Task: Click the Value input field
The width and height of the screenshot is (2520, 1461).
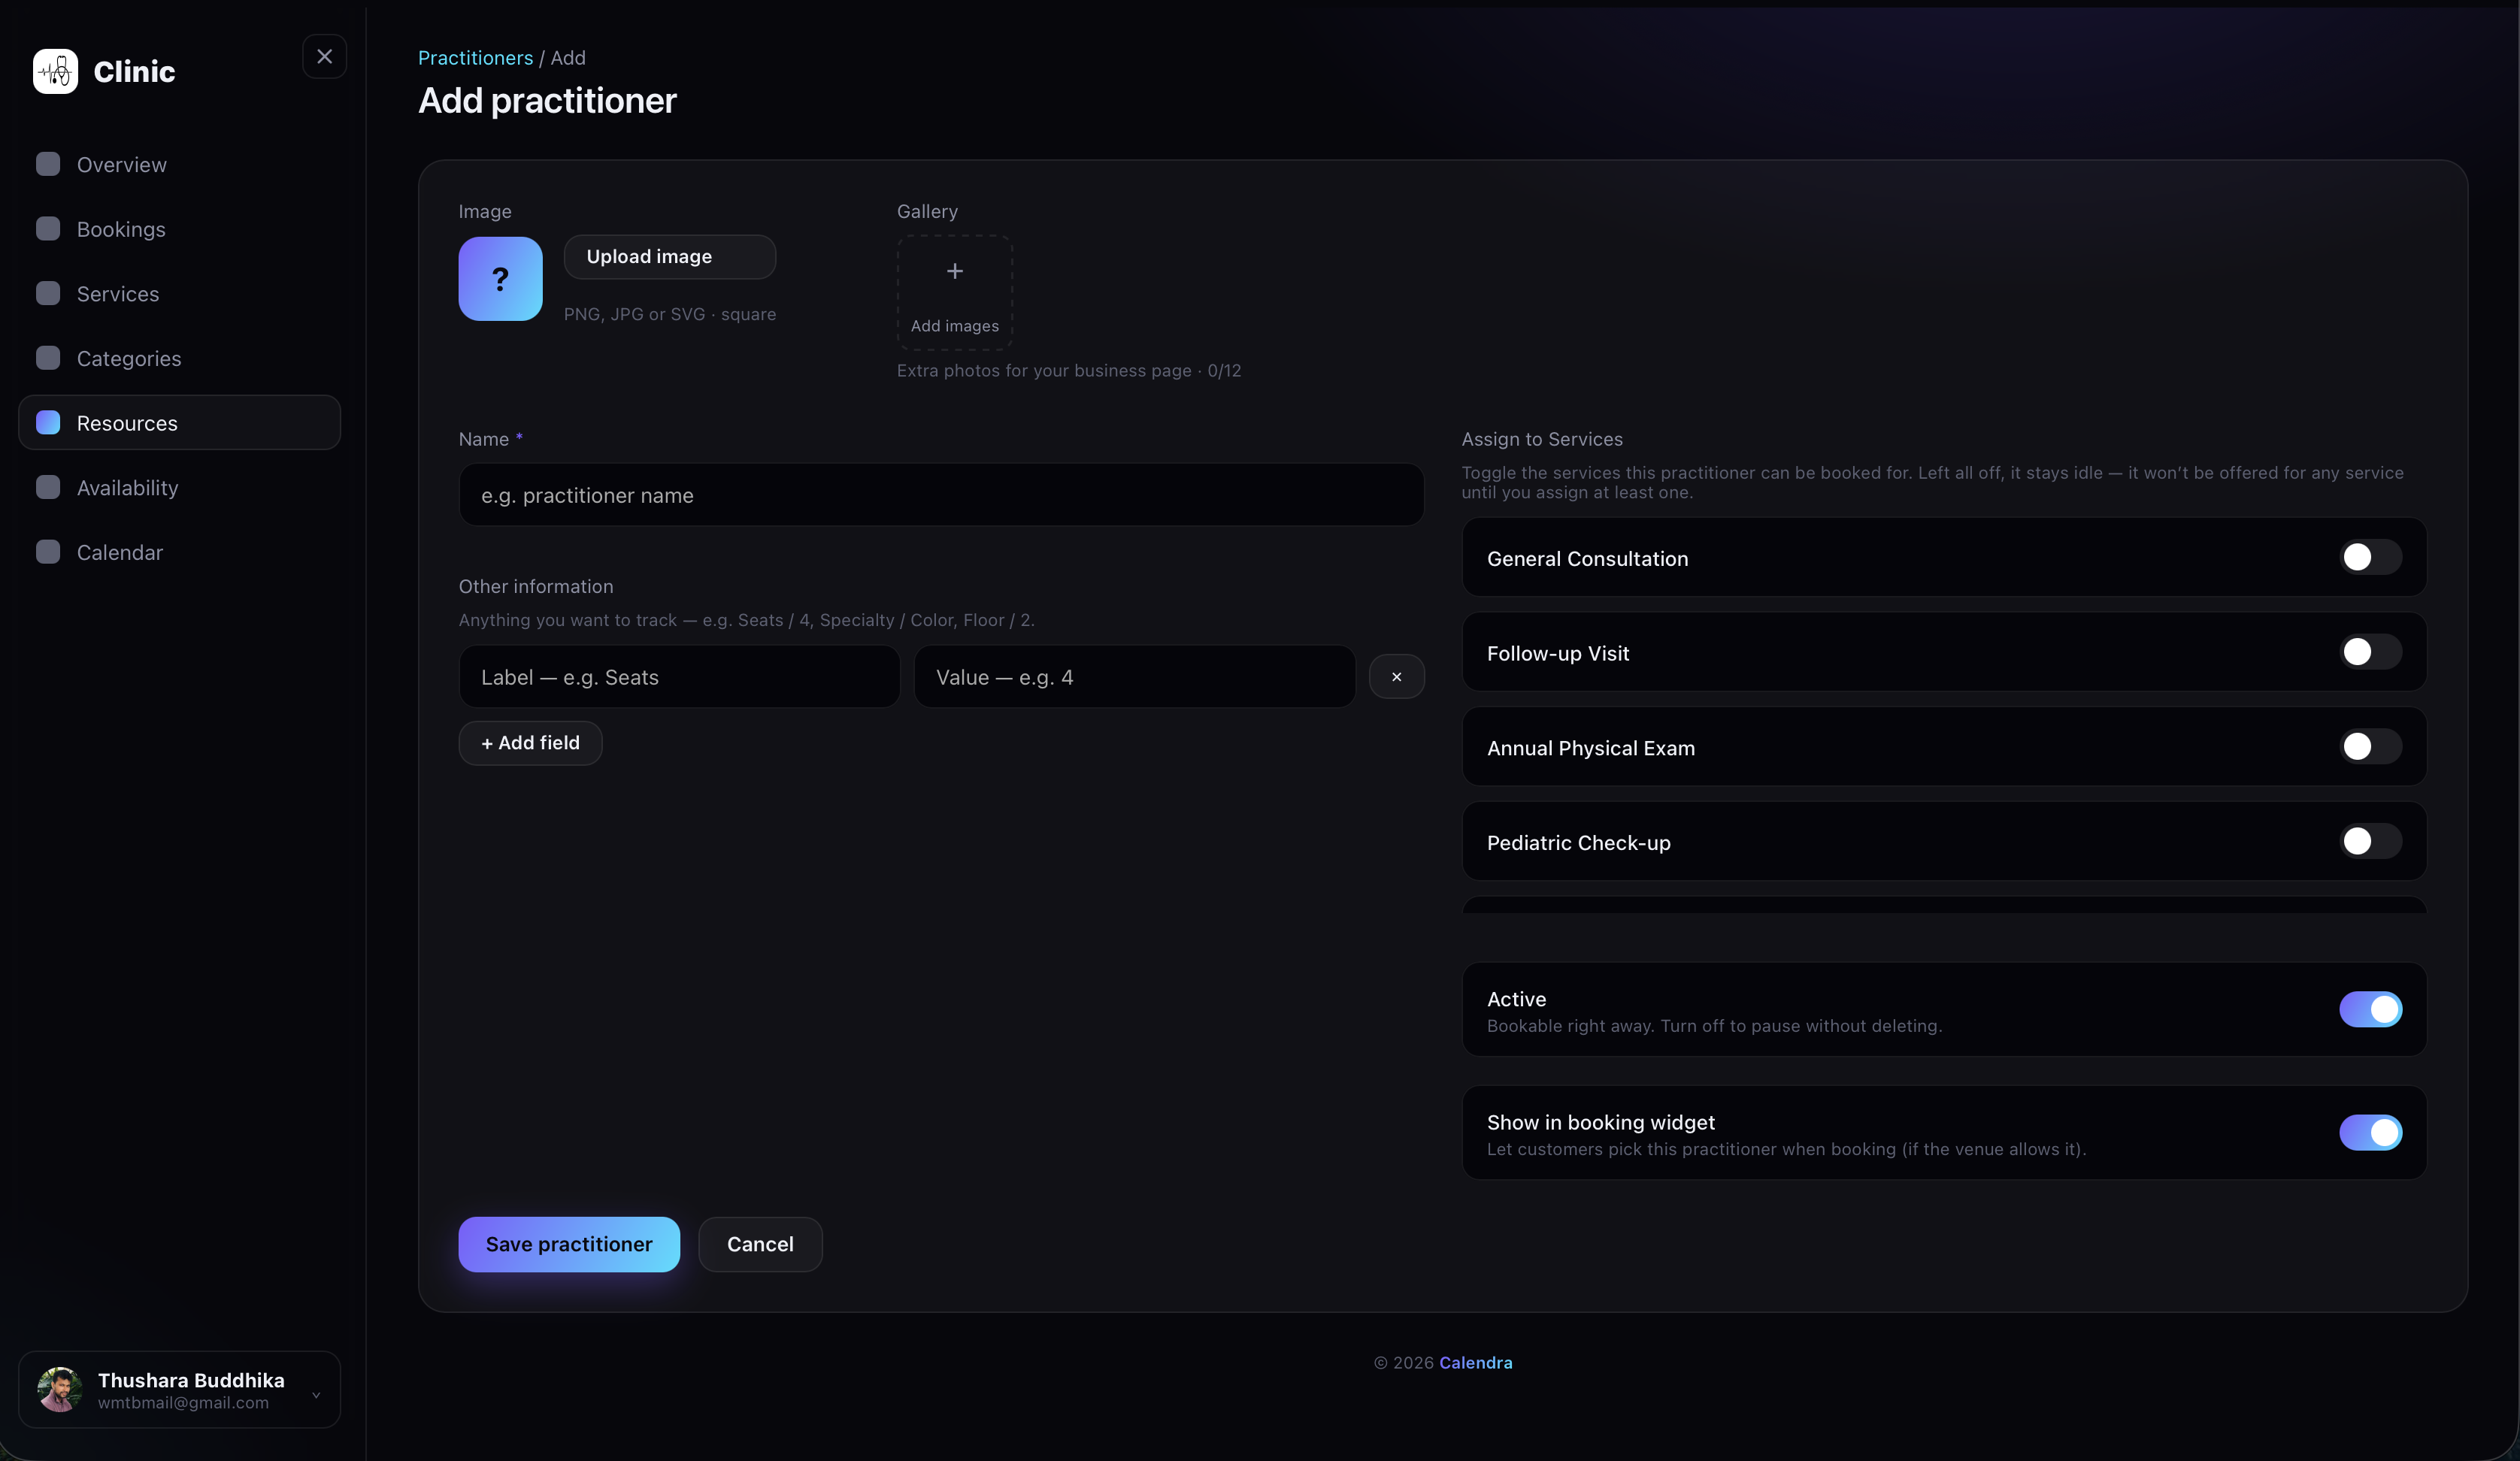Action: tap(1134, 677)
